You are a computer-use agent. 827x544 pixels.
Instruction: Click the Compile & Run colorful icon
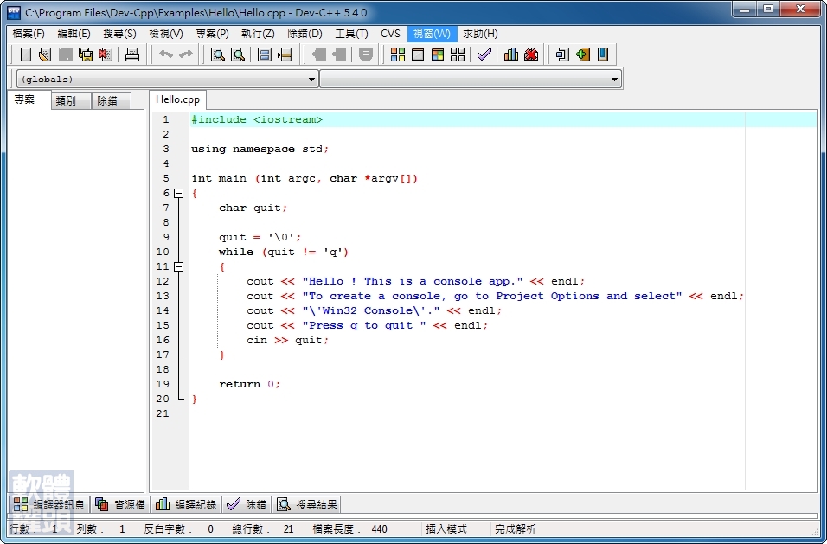click(438, 54)
